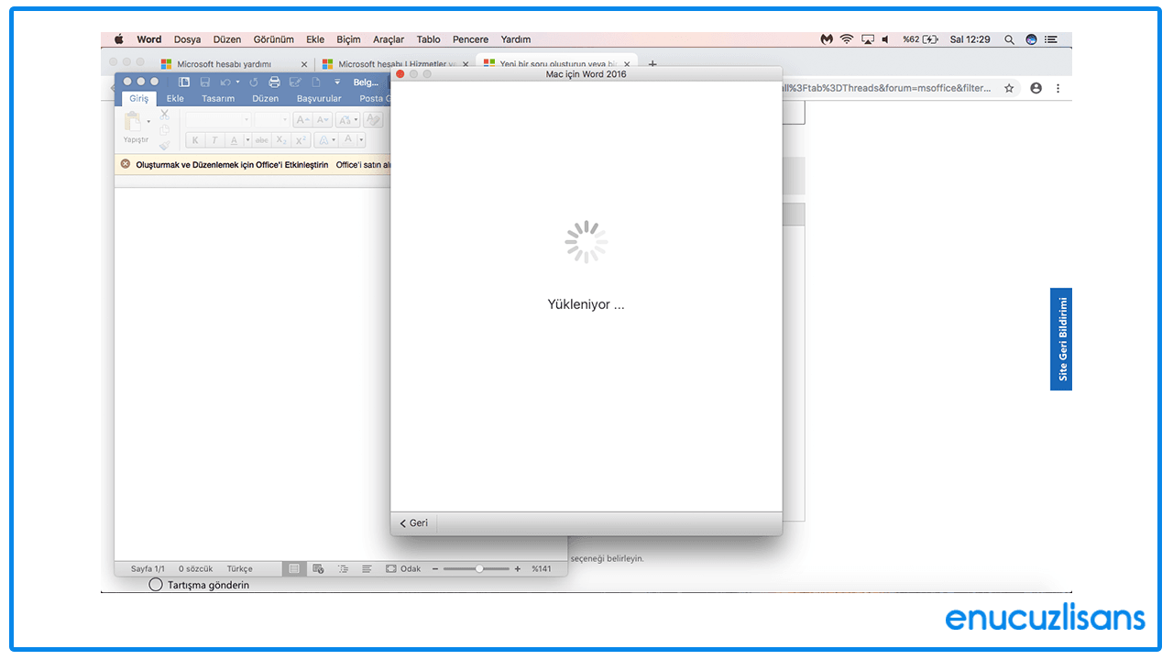Switch to the Giriş ribbon tab
The image size is (1173, 660).
[x=138, y=99]
